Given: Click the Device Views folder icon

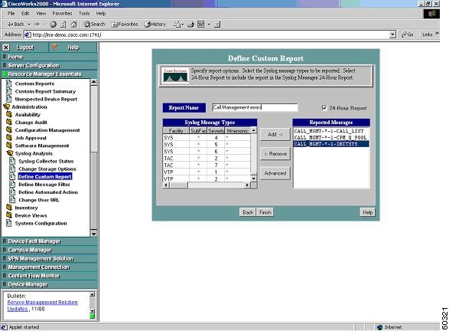Looking at the screenshot, I should (x=9, y=215).
